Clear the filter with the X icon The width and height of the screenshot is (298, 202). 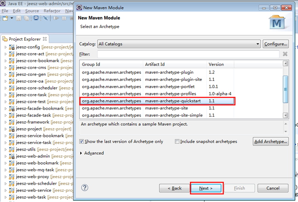(285, 54)
